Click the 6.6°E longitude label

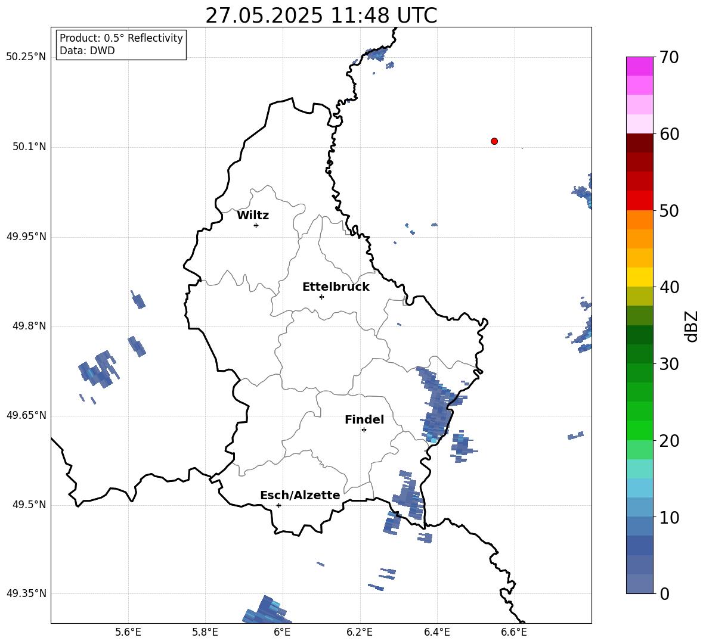coord(514,632)
